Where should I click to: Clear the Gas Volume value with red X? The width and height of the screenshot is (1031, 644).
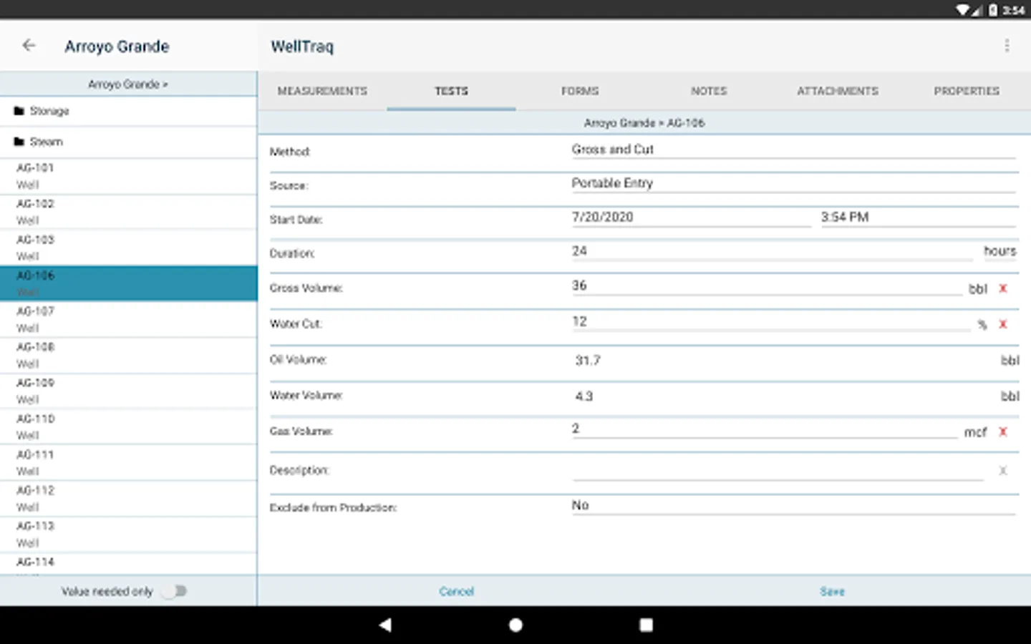[x=1003, y=431]
